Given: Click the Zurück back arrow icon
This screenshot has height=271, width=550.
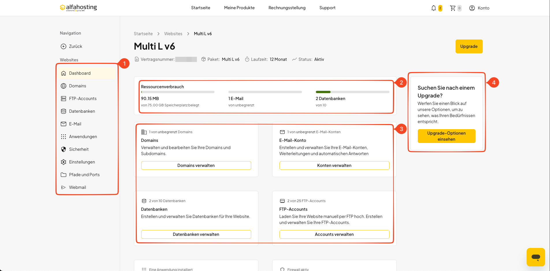Looking at the screenshot, I should (x=64, y=46).
